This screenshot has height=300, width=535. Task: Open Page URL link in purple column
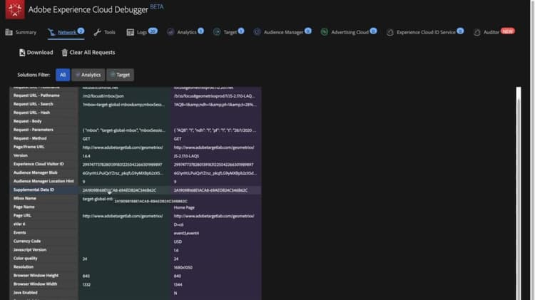pyautogui.click(x=214, y=216)
